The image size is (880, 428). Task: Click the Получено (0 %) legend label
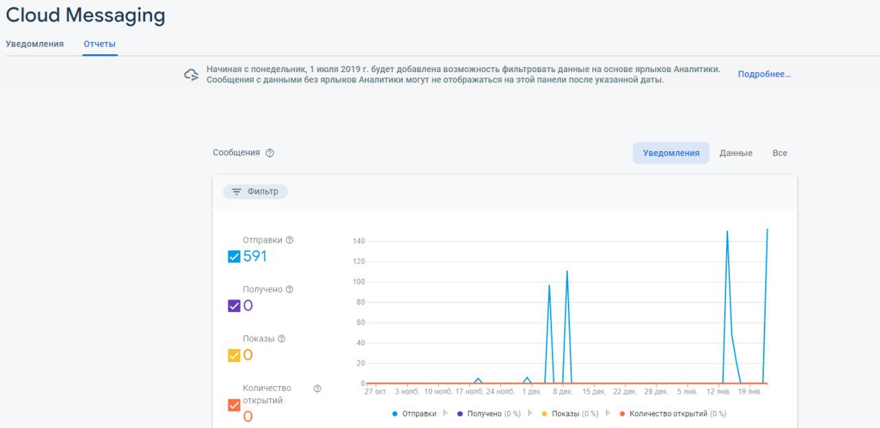(494, 414)
